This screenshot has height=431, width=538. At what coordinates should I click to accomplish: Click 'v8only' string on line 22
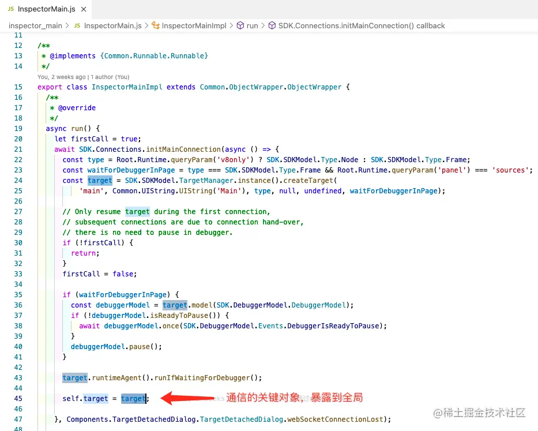[233, 160]
